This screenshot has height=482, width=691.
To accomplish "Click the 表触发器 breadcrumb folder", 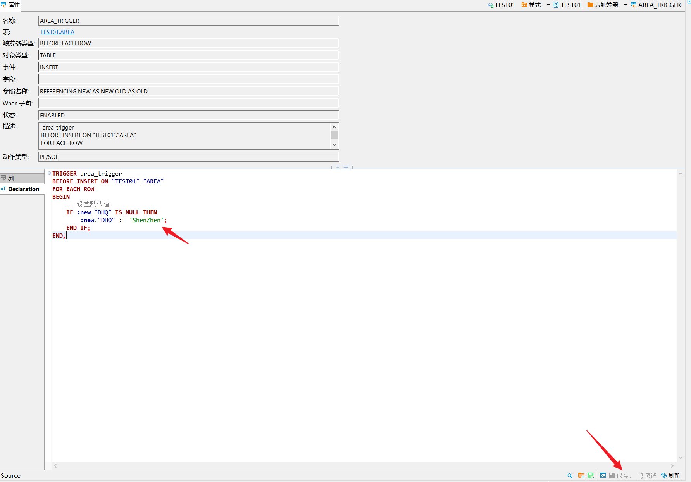I will (603, 5).
